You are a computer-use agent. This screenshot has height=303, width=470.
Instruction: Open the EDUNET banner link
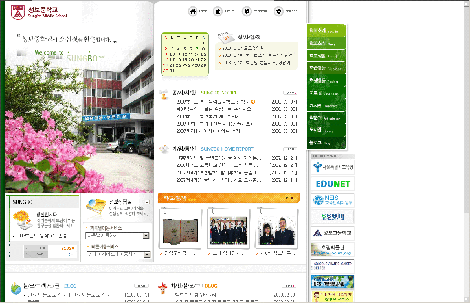(x=333, y=184)
